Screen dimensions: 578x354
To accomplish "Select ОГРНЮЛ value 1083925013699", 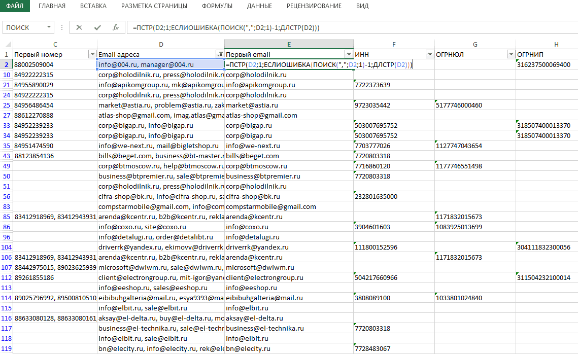I will (x=475, y=227).
